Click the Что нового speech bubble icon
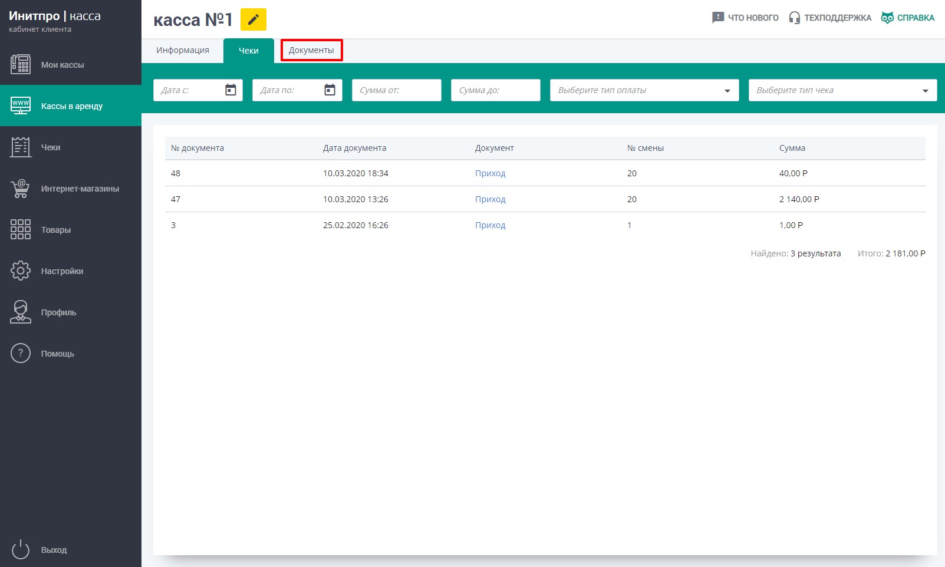Image resolution: width=945 pixels, height=567 pixels. pos(717,18)
